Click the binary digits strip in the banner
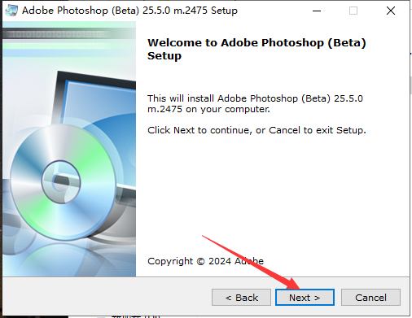Viewport: 412px width, 318px height. point(59,34)
